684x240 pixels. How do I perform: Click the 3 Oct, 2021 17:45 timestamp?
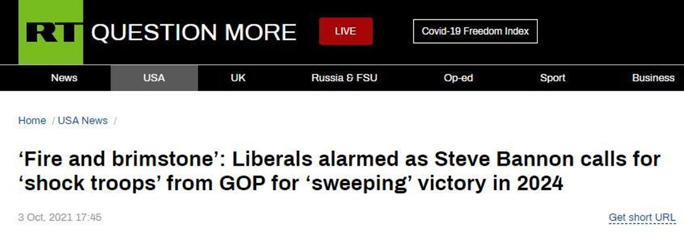[x=60, y=217]
